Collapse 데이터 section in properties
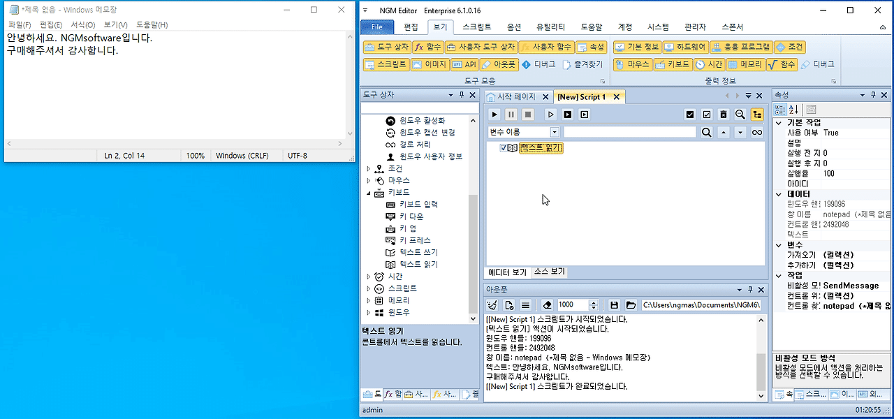The width and height of the screenshot is (894, 419). tap(779, 194)
